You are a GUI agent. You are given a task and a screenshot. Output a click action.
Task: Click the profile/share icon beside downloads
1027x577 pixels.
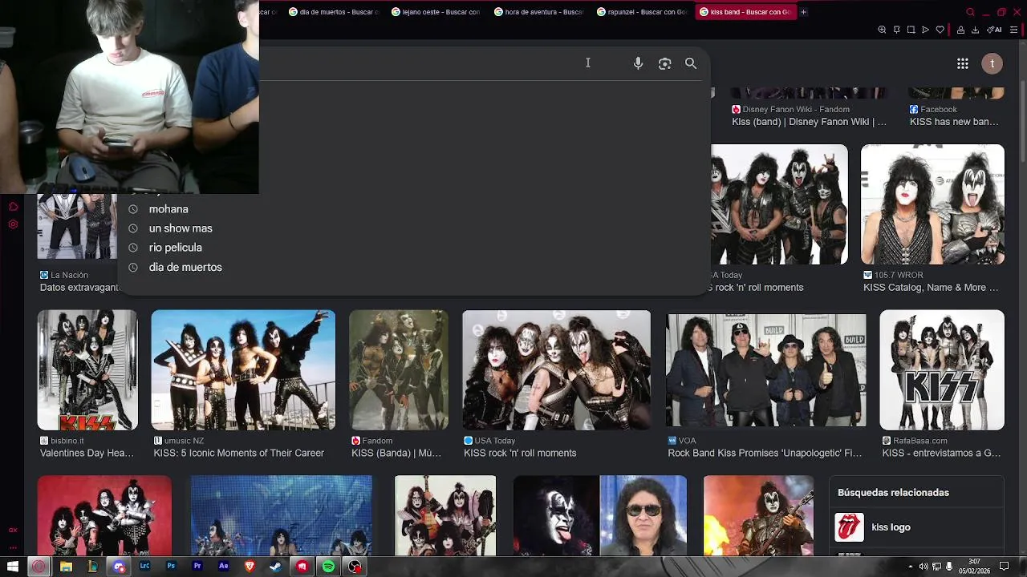pyautogui.click(x=960, y=30)
